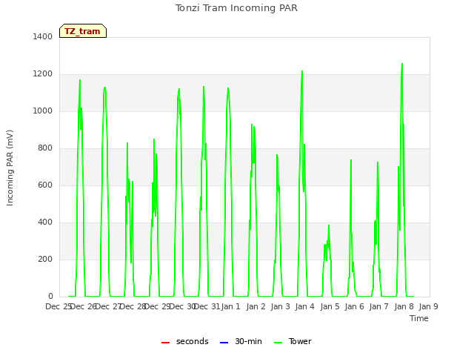Click the Time axis label

(x=419, y=318)
